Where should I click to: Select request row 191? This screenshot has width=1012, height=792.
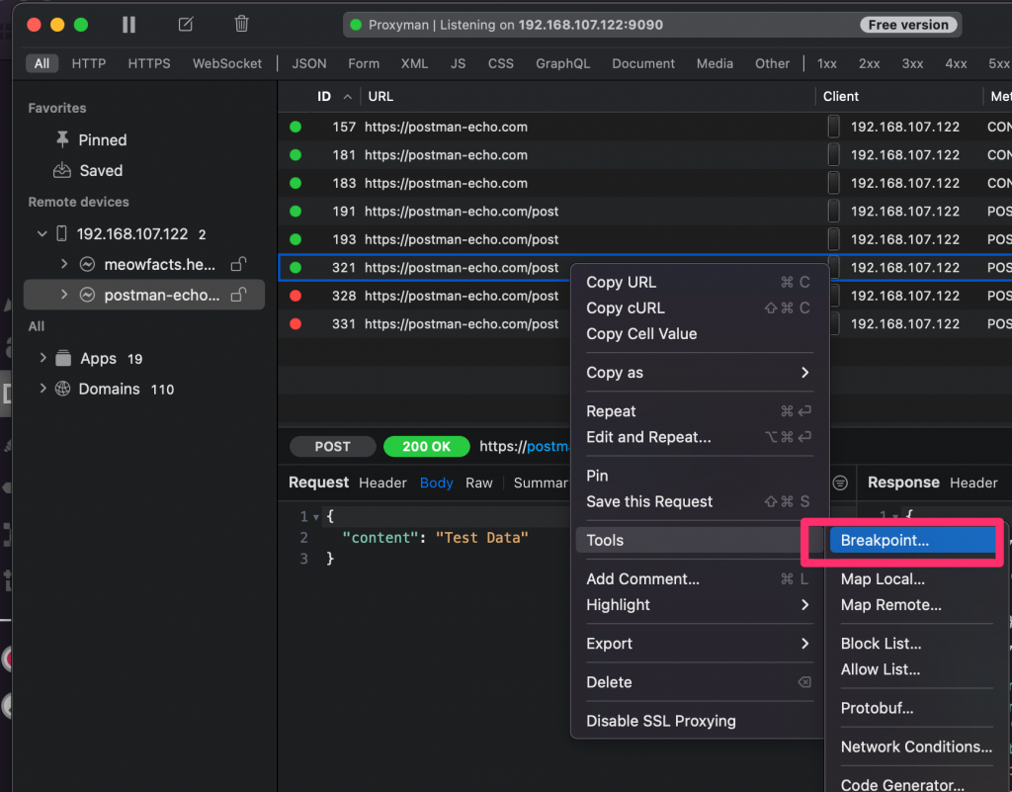click(x=645, y=211)
